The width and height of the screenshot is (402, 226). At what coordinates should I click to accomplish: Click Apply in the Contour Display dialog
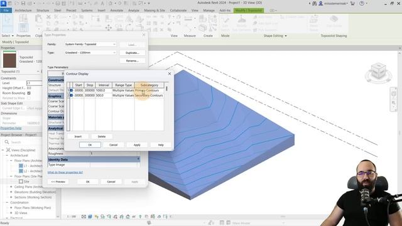click(137, 145)
